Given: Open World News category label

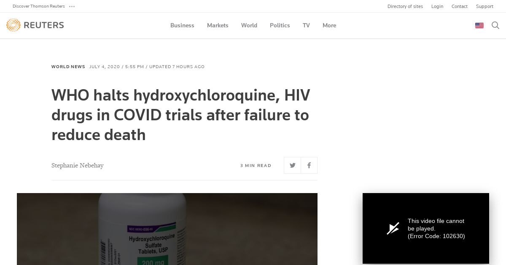Looking at the screenshot, I should pyautogui.click(x=68, y=67).
